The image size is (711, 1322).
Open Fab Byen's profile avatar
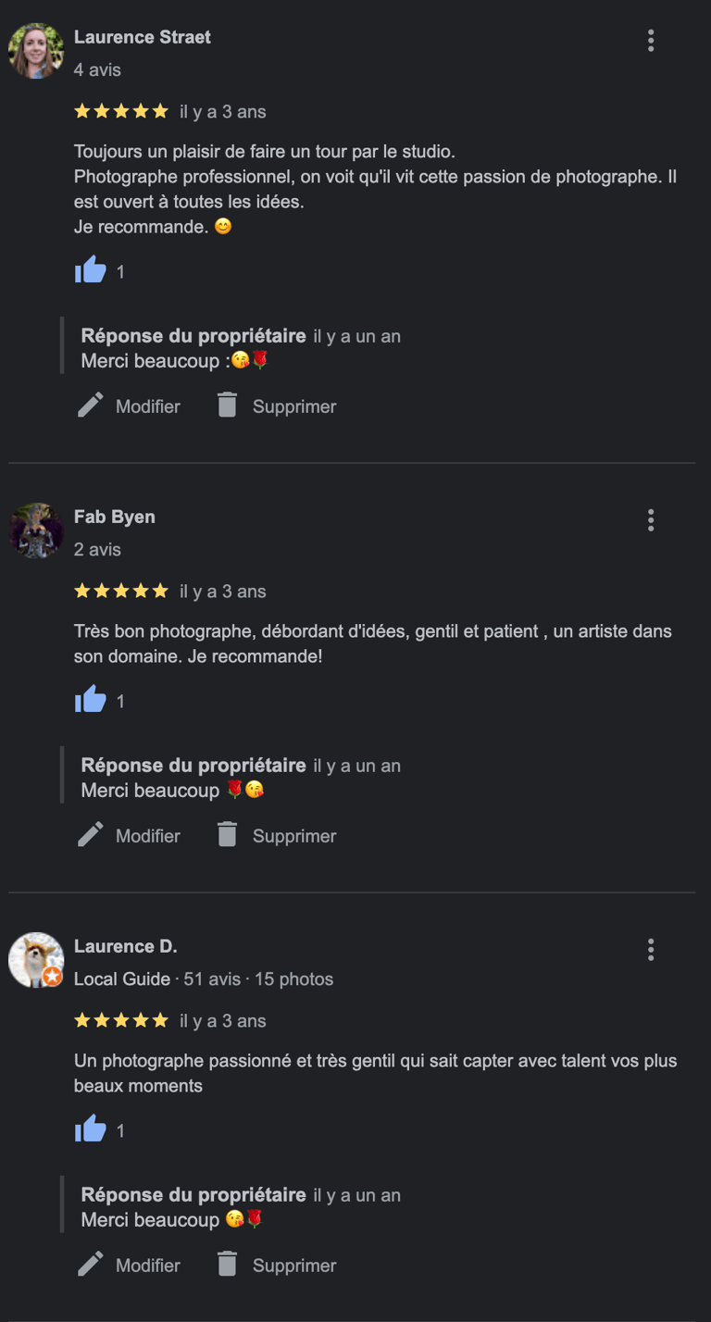click(x=36, y=530)
